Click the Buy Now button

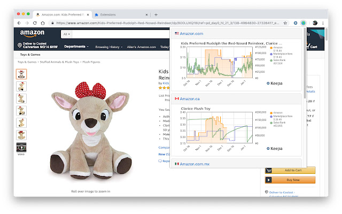click(290, 180)
